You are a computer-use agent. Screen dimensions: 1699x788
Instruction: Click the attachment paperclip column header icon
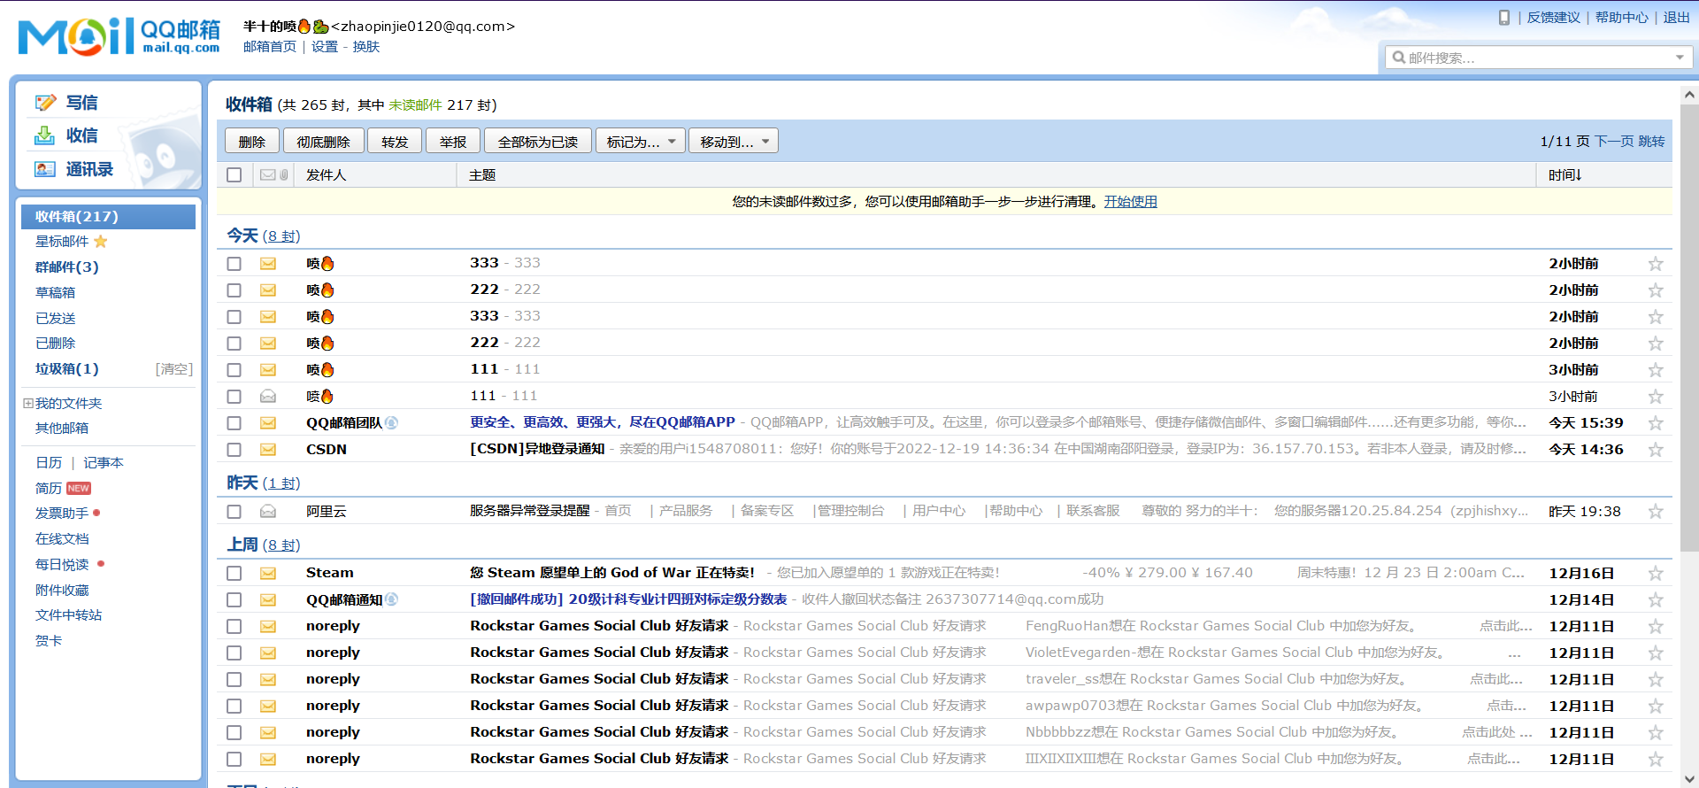(x=283, y=174)
